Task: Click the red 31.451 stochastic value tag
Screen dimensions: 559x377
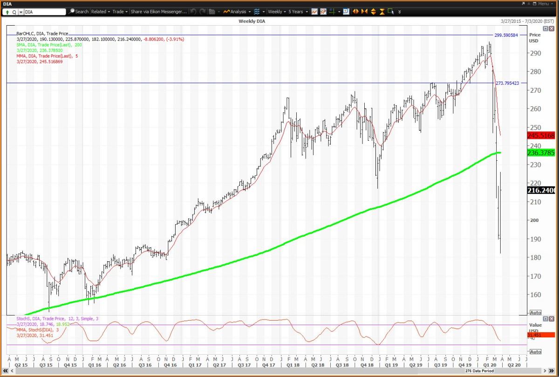Action: coord(541,335)
